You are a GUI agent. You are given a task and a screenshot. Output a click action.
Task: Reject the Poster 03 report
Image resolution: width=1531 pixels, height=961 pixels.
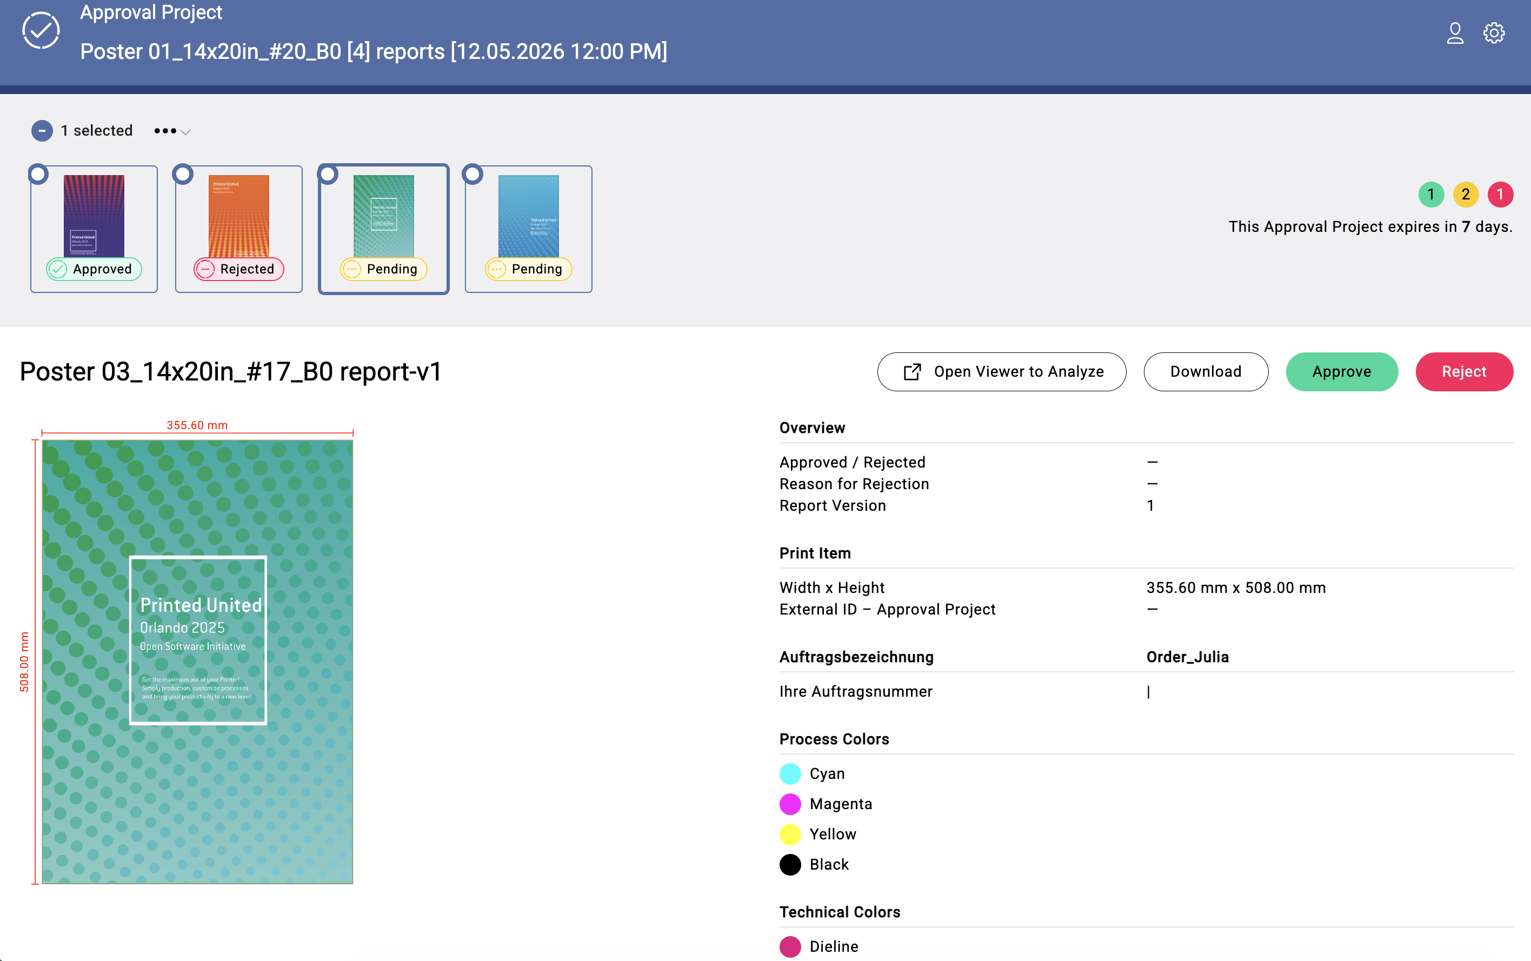click(x=1463, y=372)
